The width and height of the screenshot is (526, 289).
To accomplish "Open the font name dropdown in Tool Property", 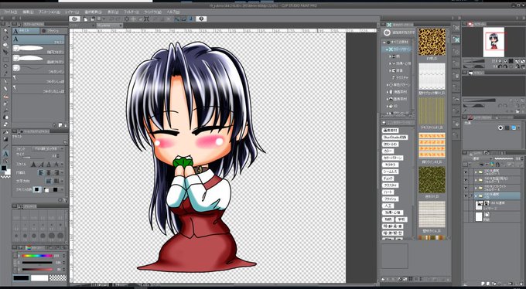I will 49,148.
